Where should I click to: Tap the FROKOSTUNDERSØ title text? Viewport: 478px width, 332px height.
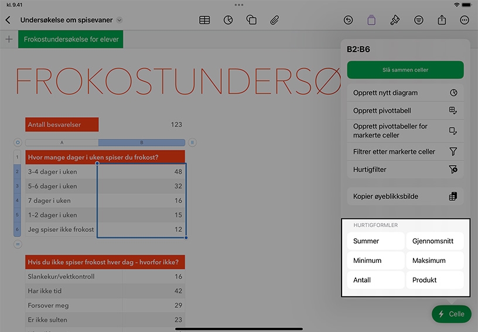178,81
